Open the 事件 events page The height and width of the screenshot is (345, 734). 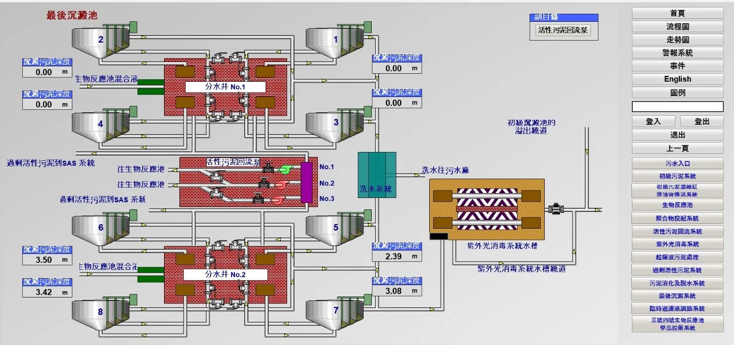tap(678, 66)
